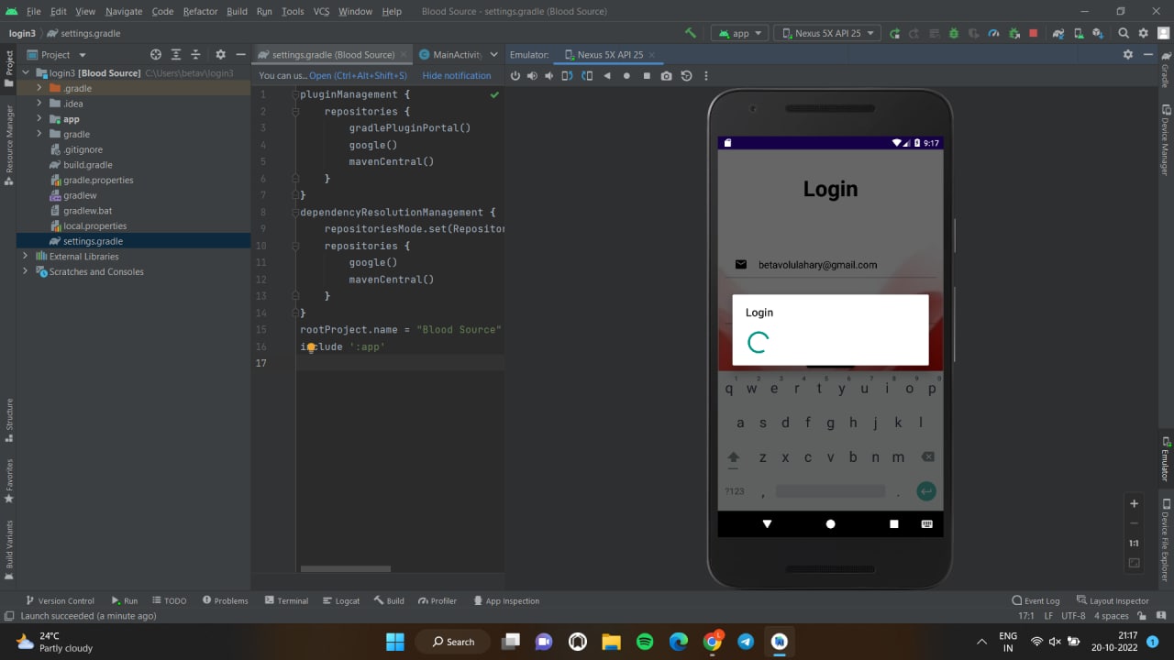
Task: Open Project panel gear options
Action: pyautogui.click(x=220, y=55)
